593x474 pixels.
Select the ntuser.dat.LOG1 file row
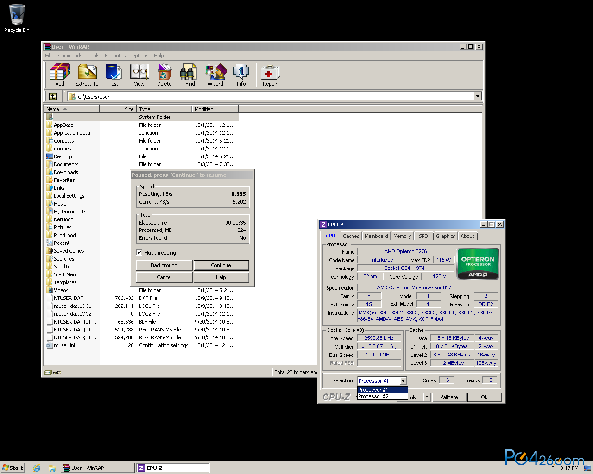[141, 306]
